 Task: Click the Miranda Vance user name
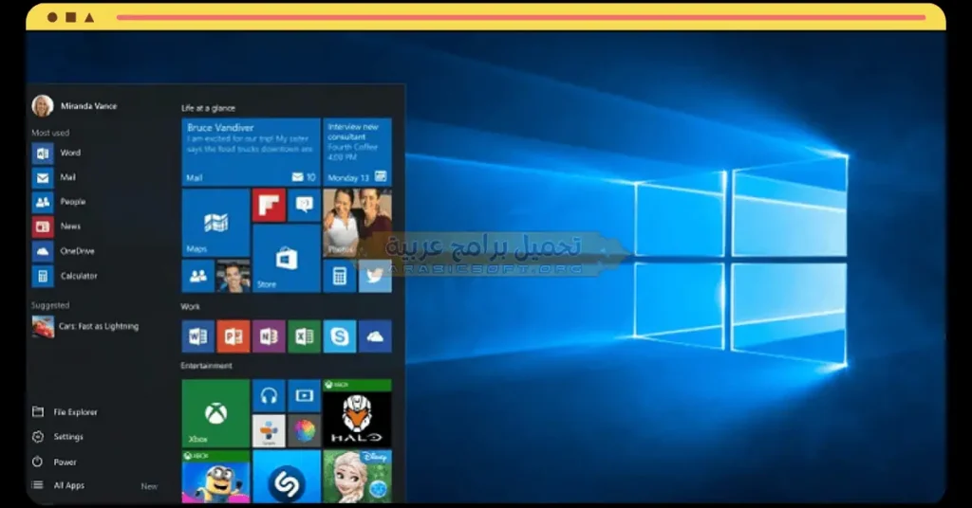[x=88, y=106]
